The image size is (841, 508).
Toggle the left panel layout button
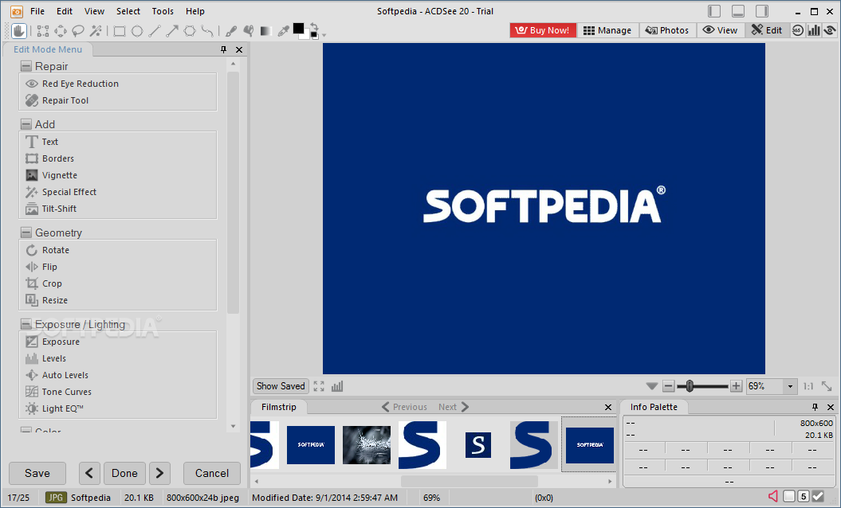(714, 11)
